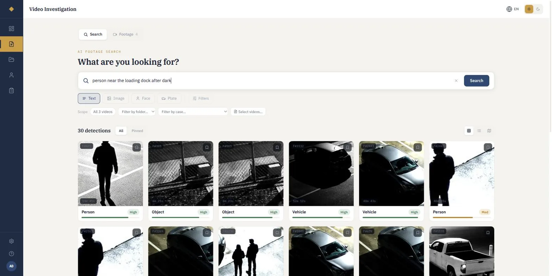Screen dimensions: 552x276
Task: Switch to light theme sun toggle
Action: click(529, 9)
